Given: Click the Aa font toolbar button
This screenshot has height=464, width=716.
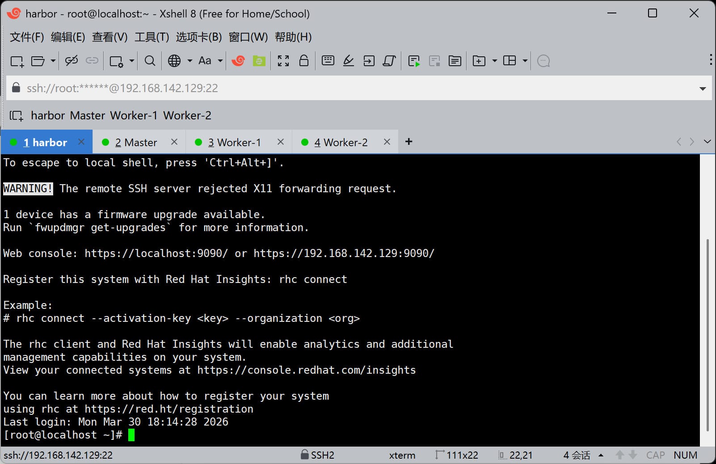Looking at the screenshot, I should point(205,61).
